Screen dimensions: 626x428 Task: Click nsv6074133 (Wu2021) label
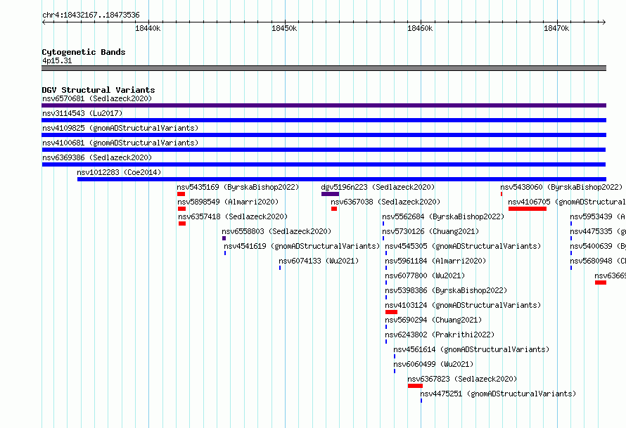click(x=319, y=261)
